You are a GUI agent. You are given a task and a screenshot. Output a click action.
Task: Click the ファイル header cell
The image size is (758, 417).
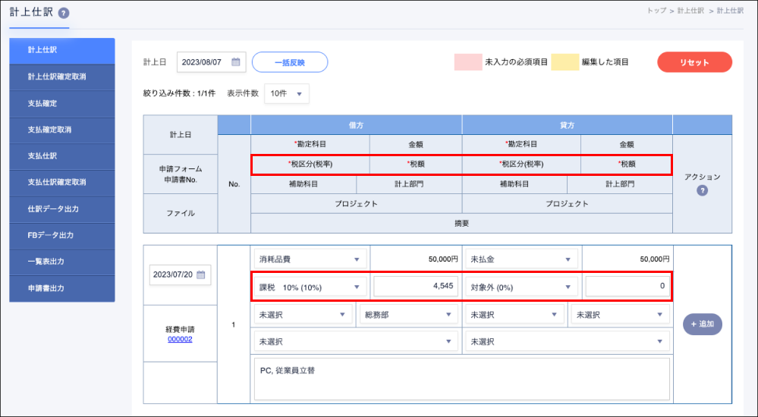181,213
